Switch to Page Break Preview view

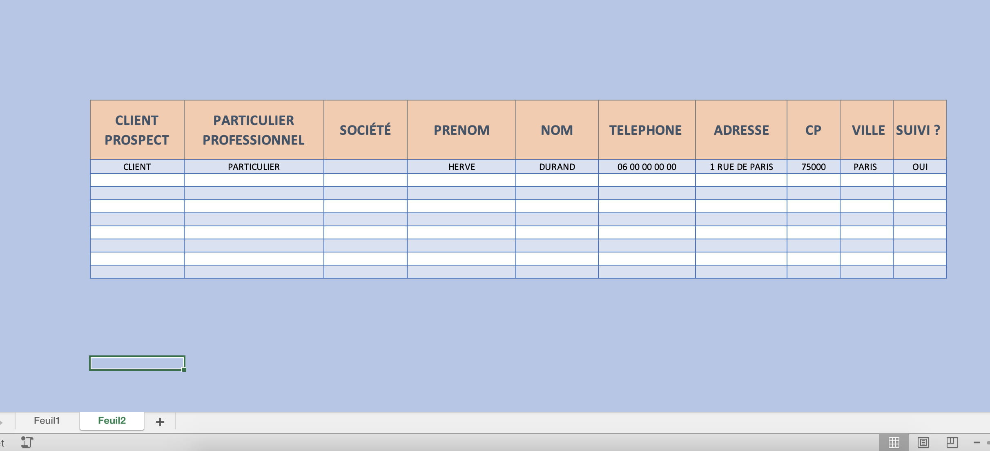pyautogui.click(x=952, y=442)
